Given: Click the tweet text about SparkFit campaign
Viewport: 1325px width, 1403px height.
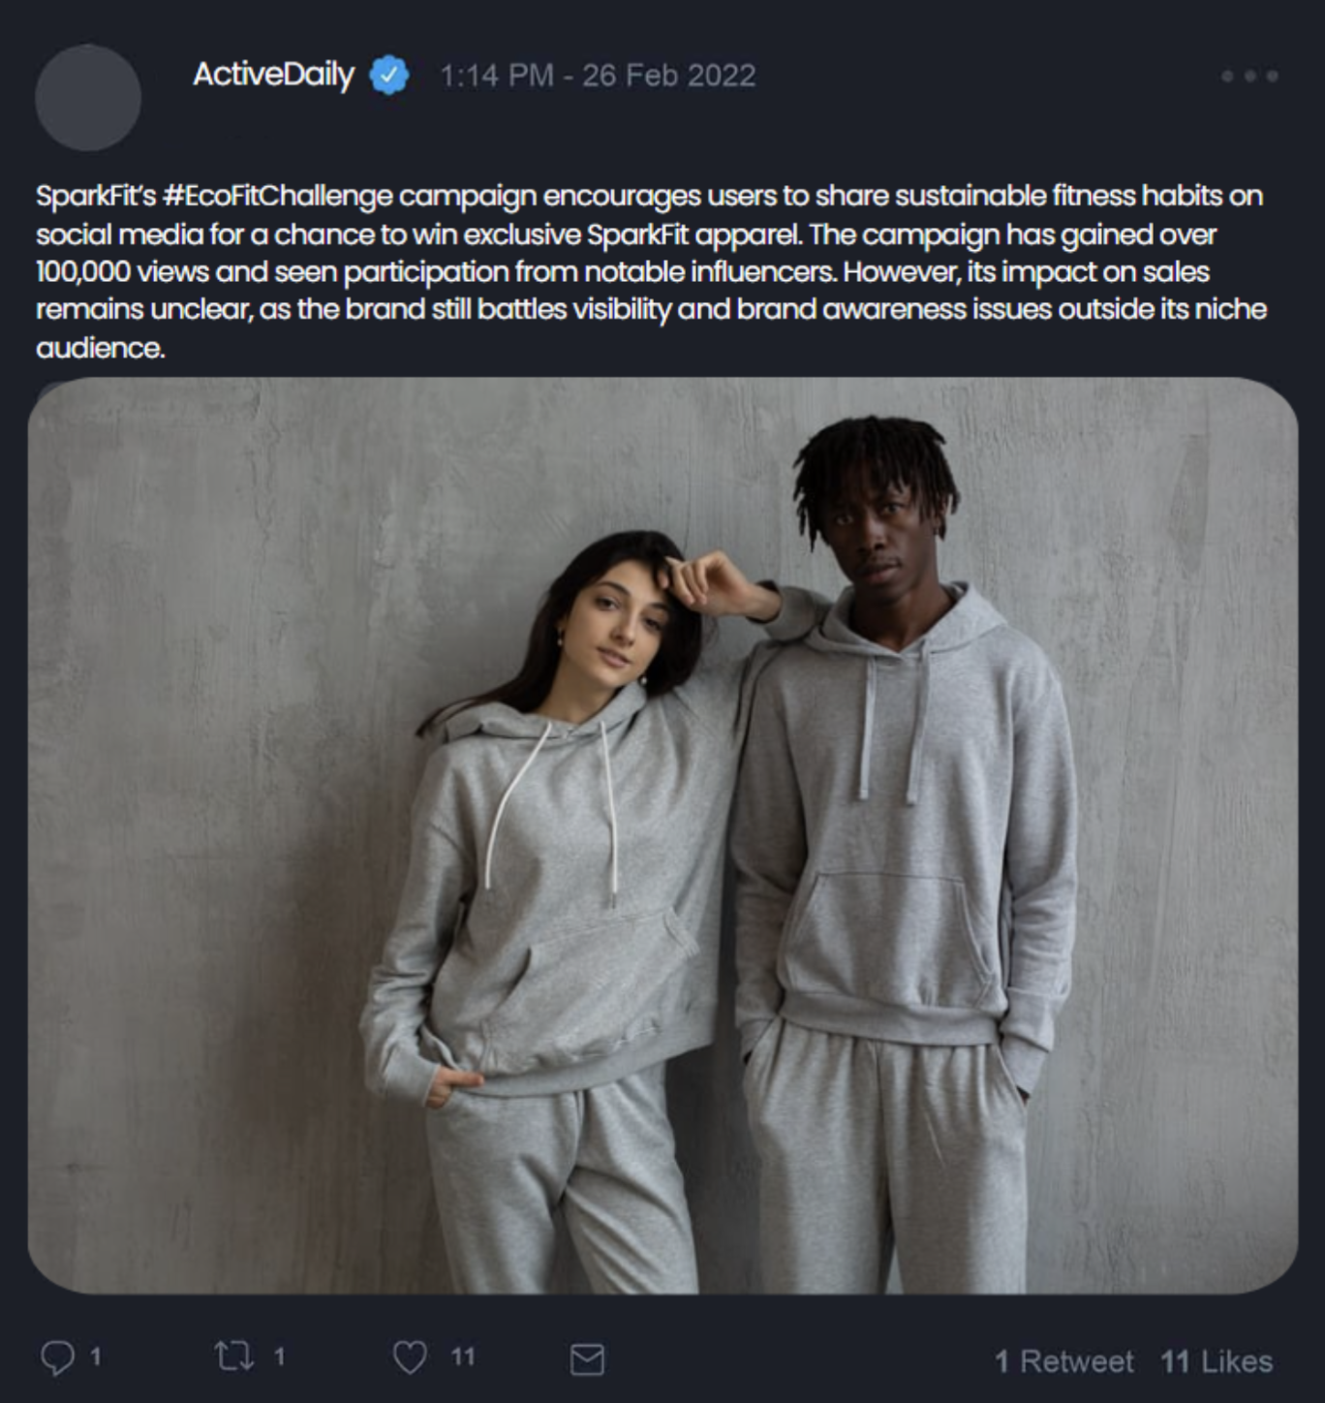Looking at the screenshot, I should [x=651, y=271].
